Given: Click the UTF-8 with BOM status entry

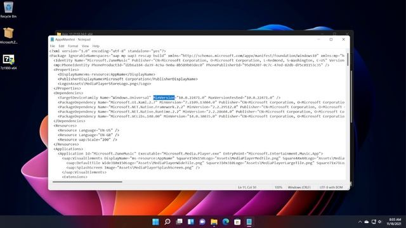Looking at the screenshot, I should coord(331,187).
